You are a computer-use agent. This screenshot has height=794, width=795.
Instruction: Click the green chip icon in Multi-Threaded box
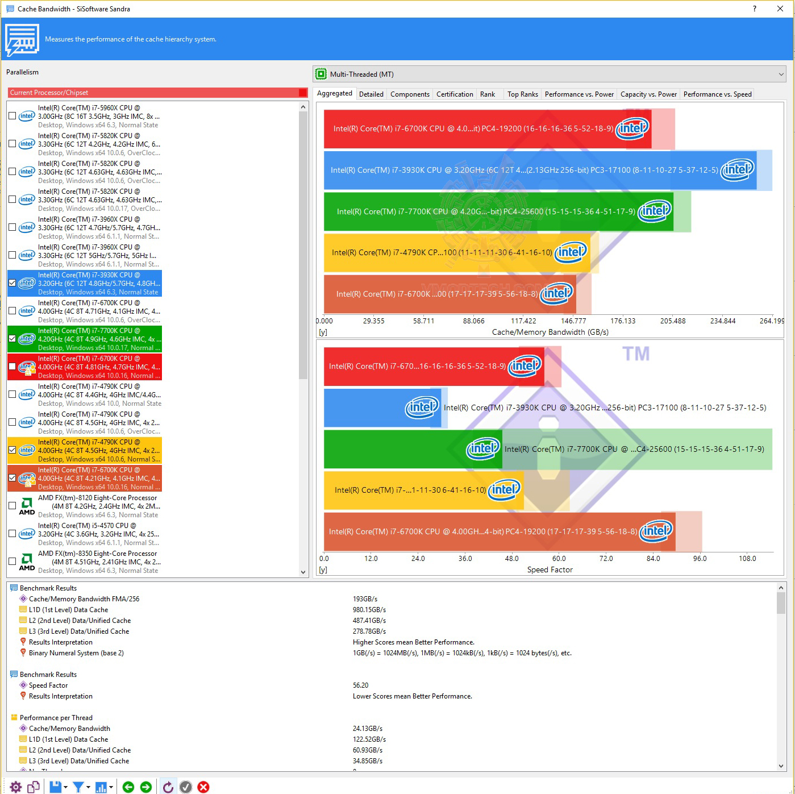pos(321,74)
